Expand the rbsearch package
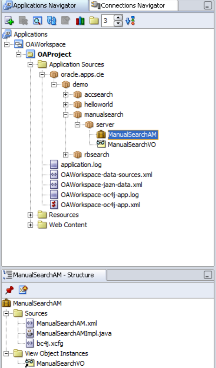 pyautogui.click(x=66, y=155)
